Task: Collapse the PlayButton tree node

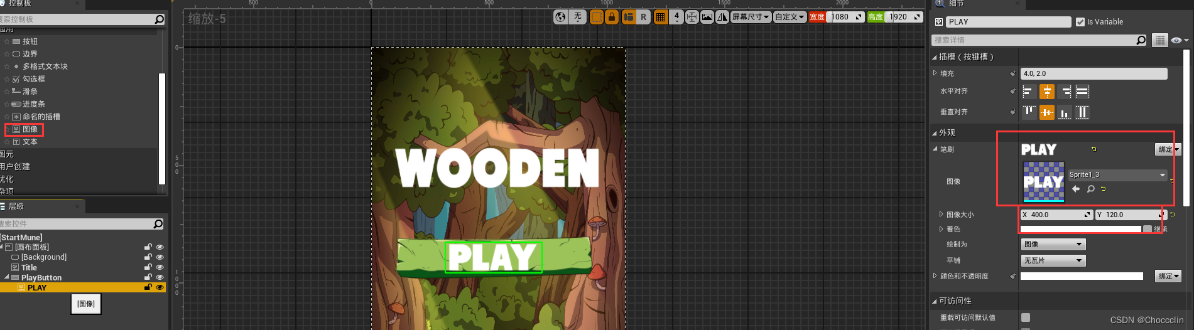Action: coord(7,277)
